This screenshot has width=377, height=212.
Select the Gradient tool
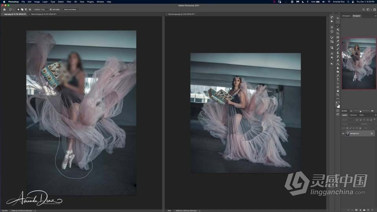338,64
